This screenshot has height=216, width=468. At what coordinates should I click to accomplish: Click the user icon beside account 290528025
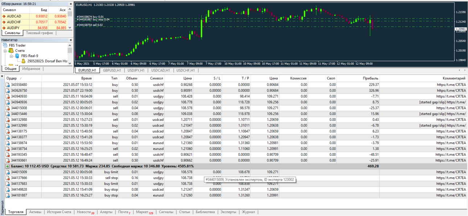click(x=24, y=61)
